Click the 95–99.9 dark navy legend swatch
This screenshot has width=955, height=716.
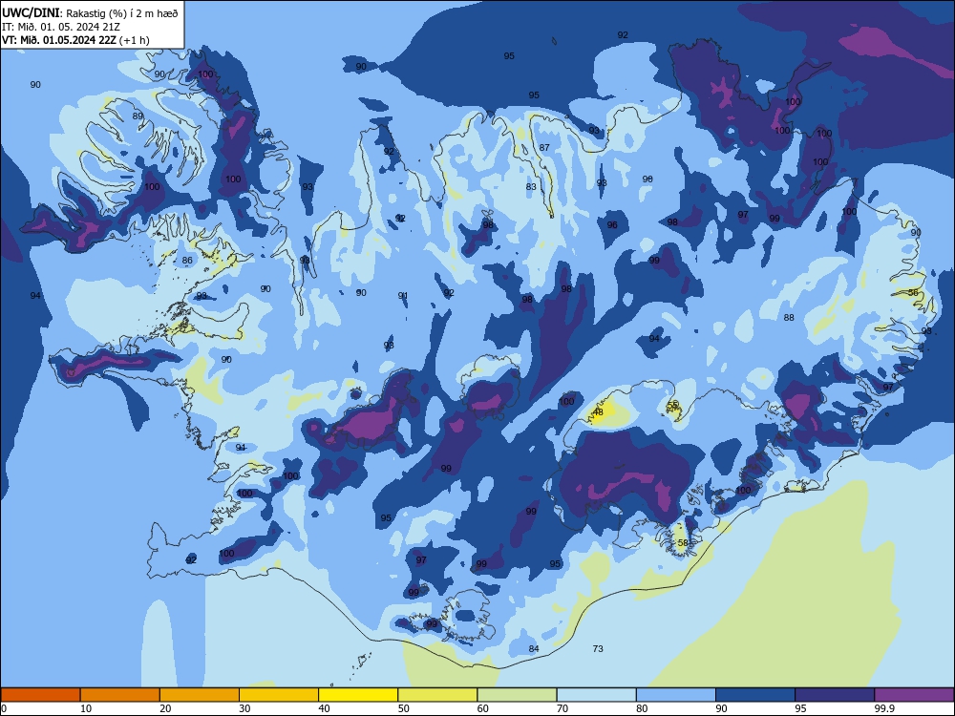coord(835,695)
